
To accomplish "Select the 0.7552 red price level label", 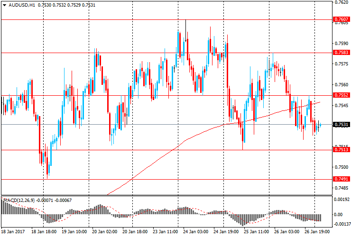I will click(x=342, y=95).
